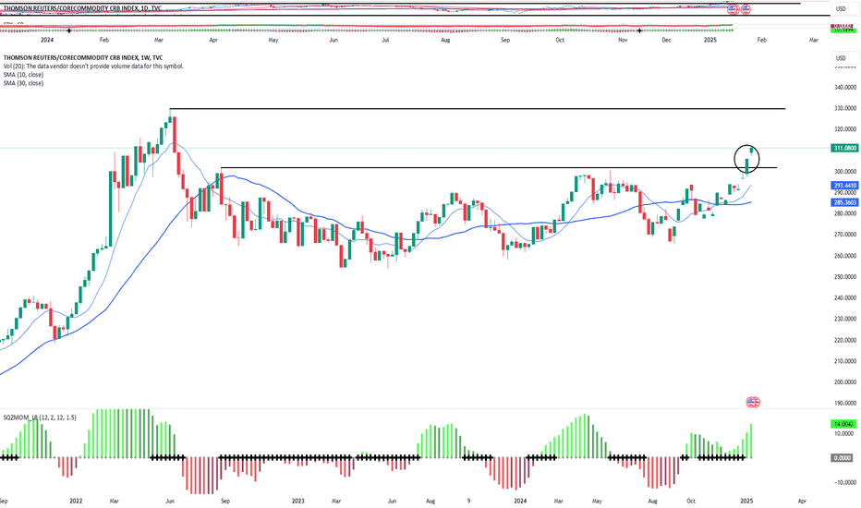Click the 2023 label on the time axis
Screen dimensions: 861x508
tap(297, 501)
